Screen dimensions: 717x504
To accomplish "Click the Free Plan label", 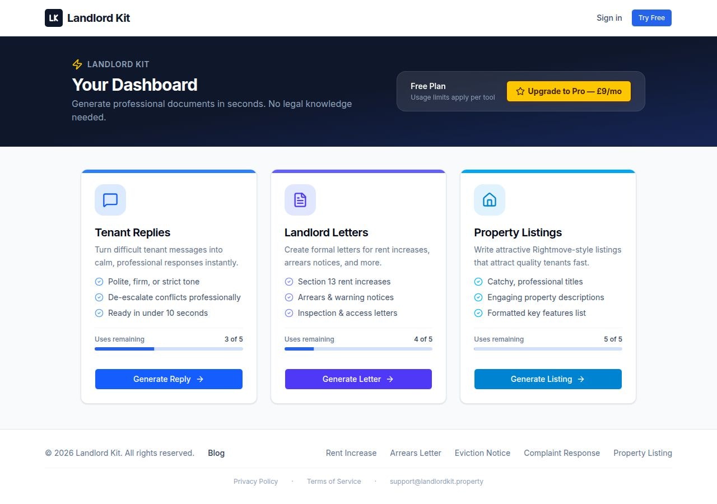I will (x=428, y=86).
